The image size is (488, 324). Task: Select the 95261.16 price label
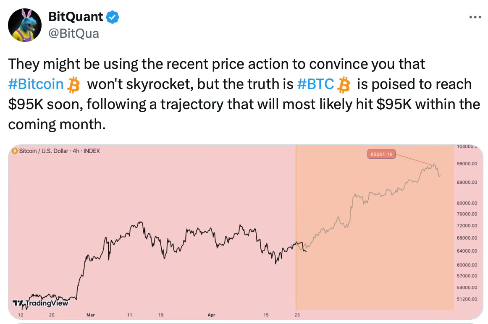click(381, 154)
